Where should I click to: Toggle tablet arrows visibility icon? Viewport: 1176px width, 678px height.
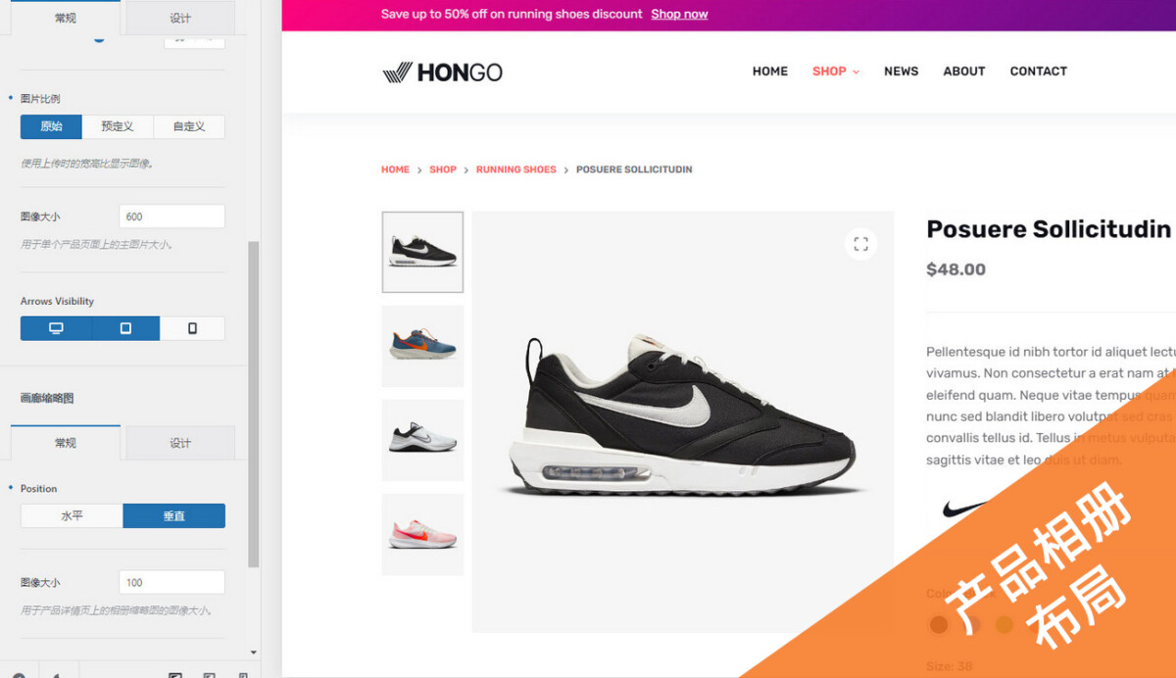[x=125, y=328]
